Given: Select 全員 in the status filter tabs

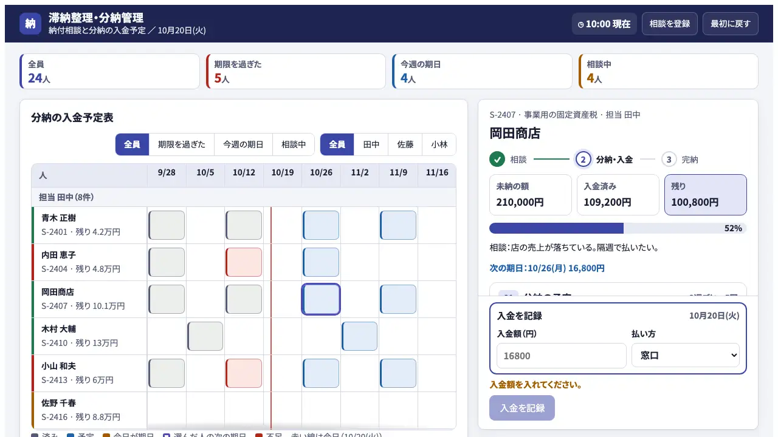Looking at the screenshot, I should [133, 144].
